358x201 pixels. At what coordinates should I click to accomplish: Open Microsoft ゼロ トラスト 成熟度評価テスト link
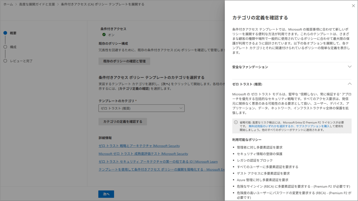click(x=143, y=154)
